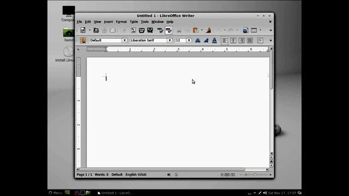Open Styles and Formatting icon

[83, 40]
